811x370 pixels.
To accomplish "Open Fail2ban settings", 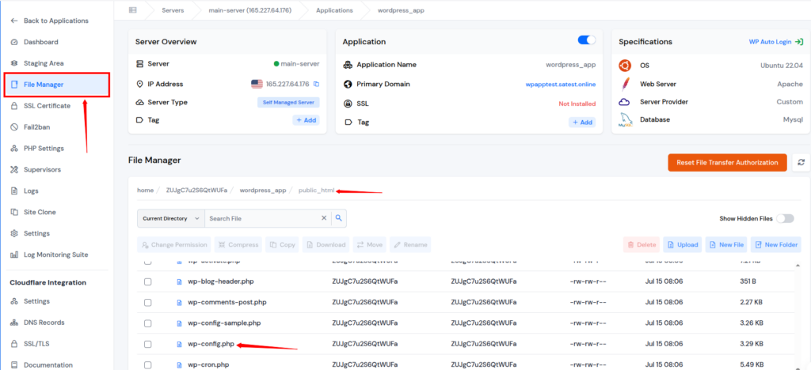I will click(36, 127).
